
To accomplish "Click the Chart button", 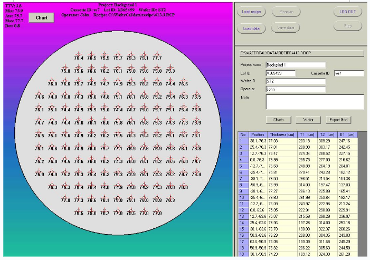I will coord(41,17).
